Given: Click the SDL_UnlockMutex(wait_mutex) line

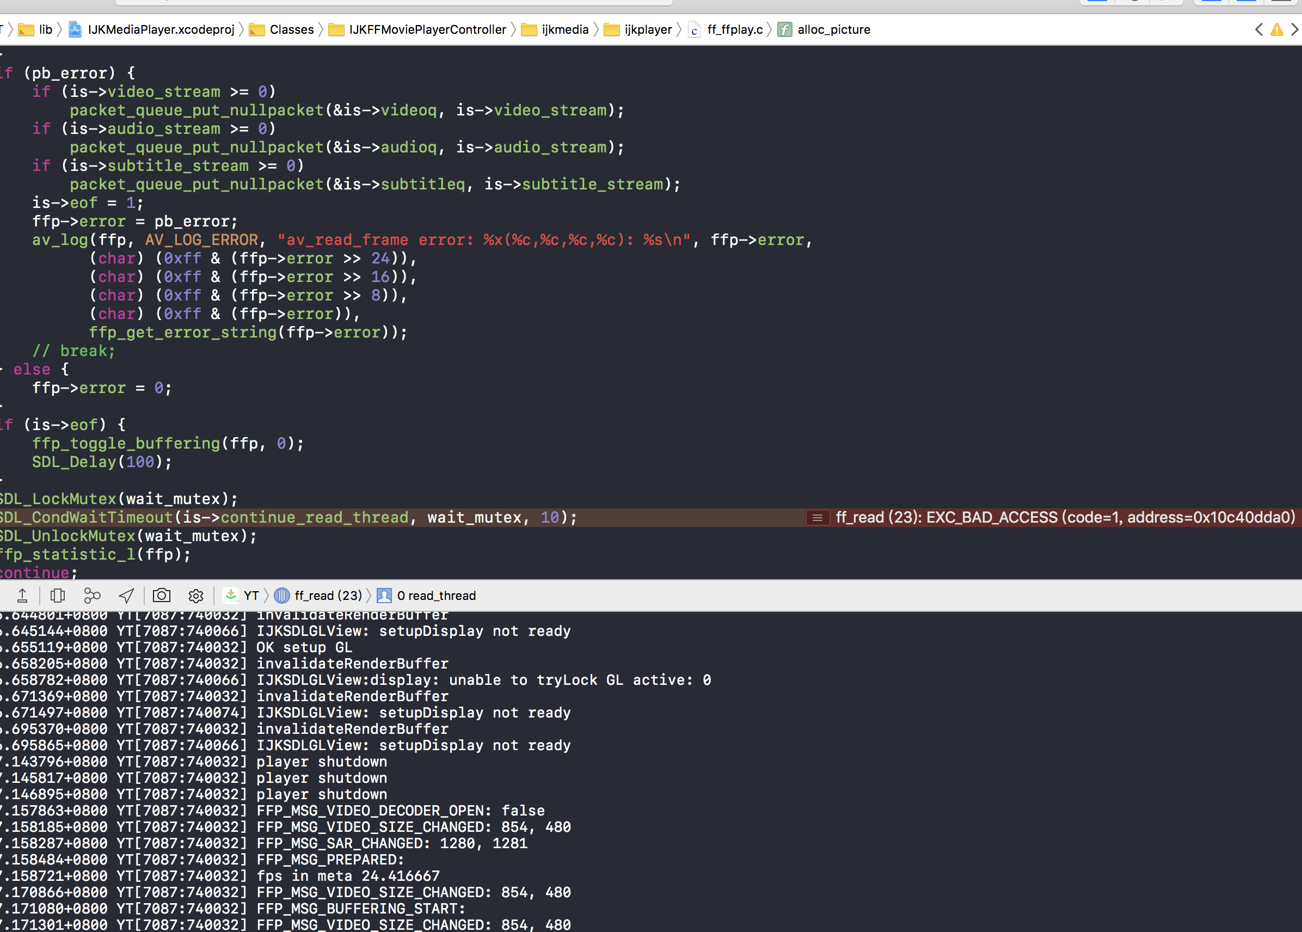Looking at the screenshot, I should pos(128,536).
